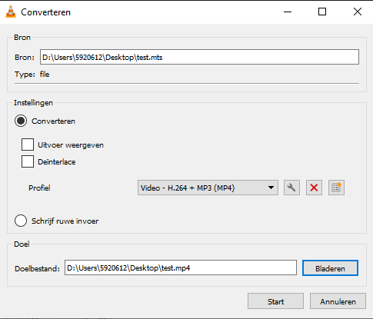373x319 pixels.
Task: Maximize the Converteren dialog window
Action: click(x=322, y=12)
